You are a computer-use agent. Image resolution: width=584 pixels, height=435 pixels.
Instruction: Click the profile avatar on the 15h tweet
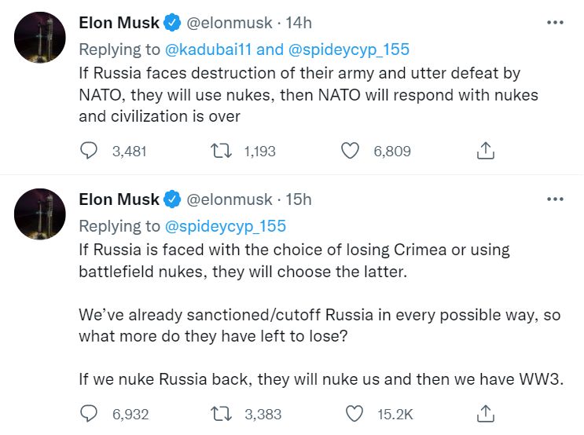point(40,214)
